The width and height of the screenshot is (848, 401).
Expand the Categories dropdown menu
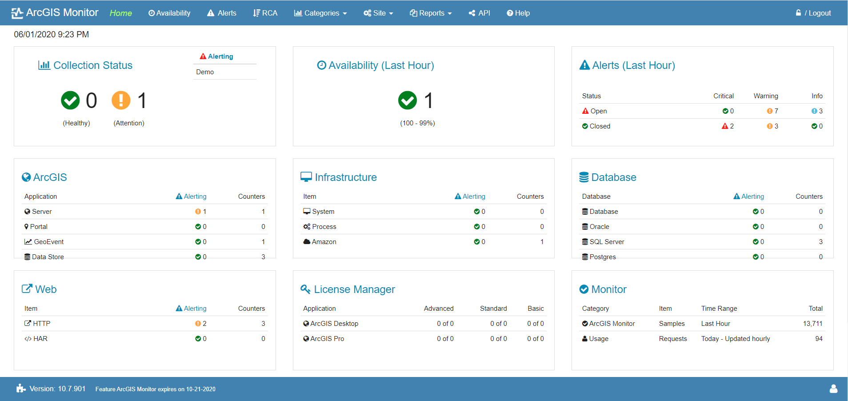coord(320,13)
